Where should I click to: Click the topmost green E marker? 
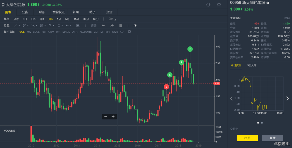click(190, 49)
